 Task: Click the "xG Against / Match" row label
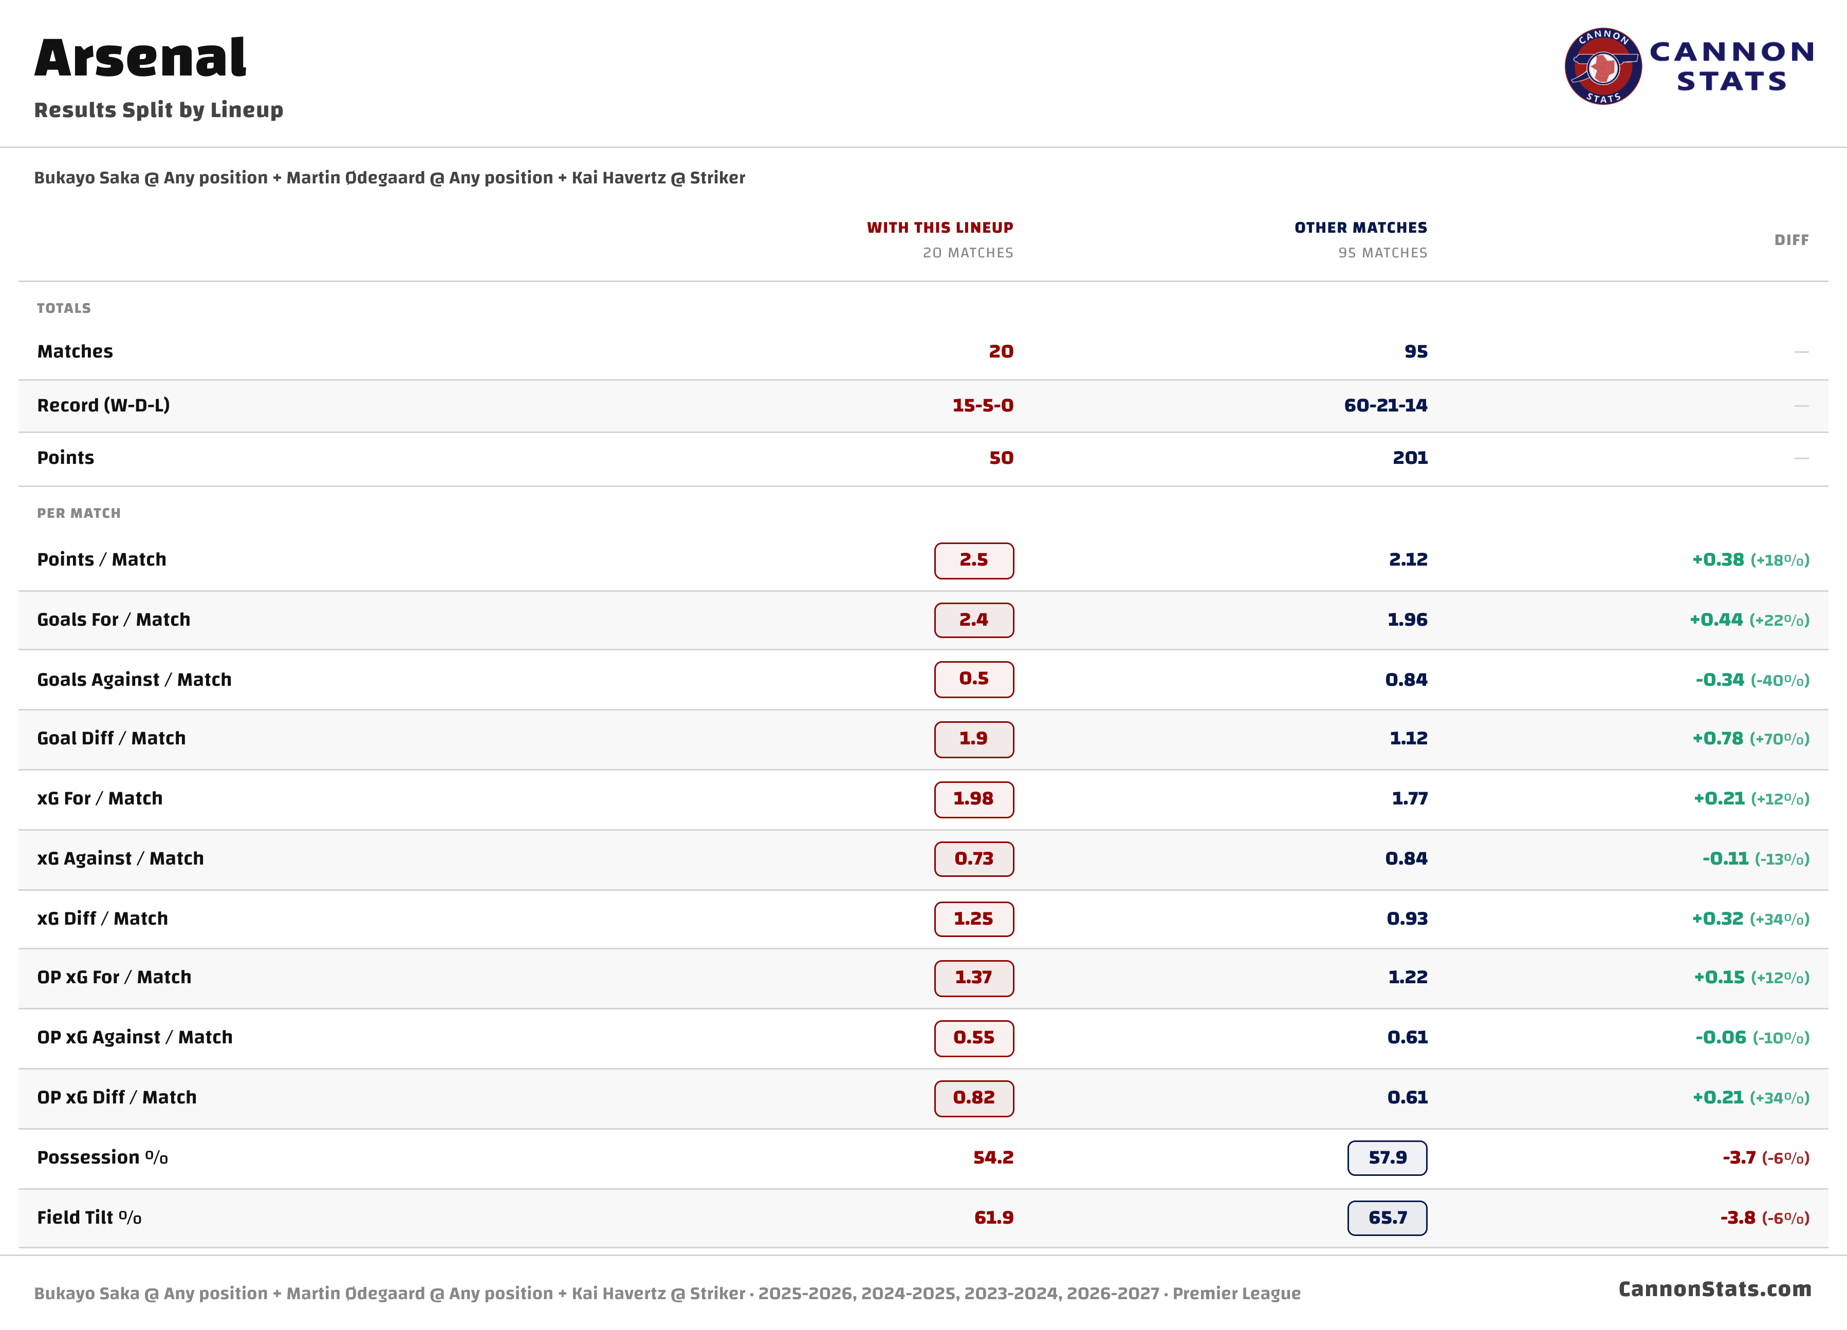coord(121,859)
